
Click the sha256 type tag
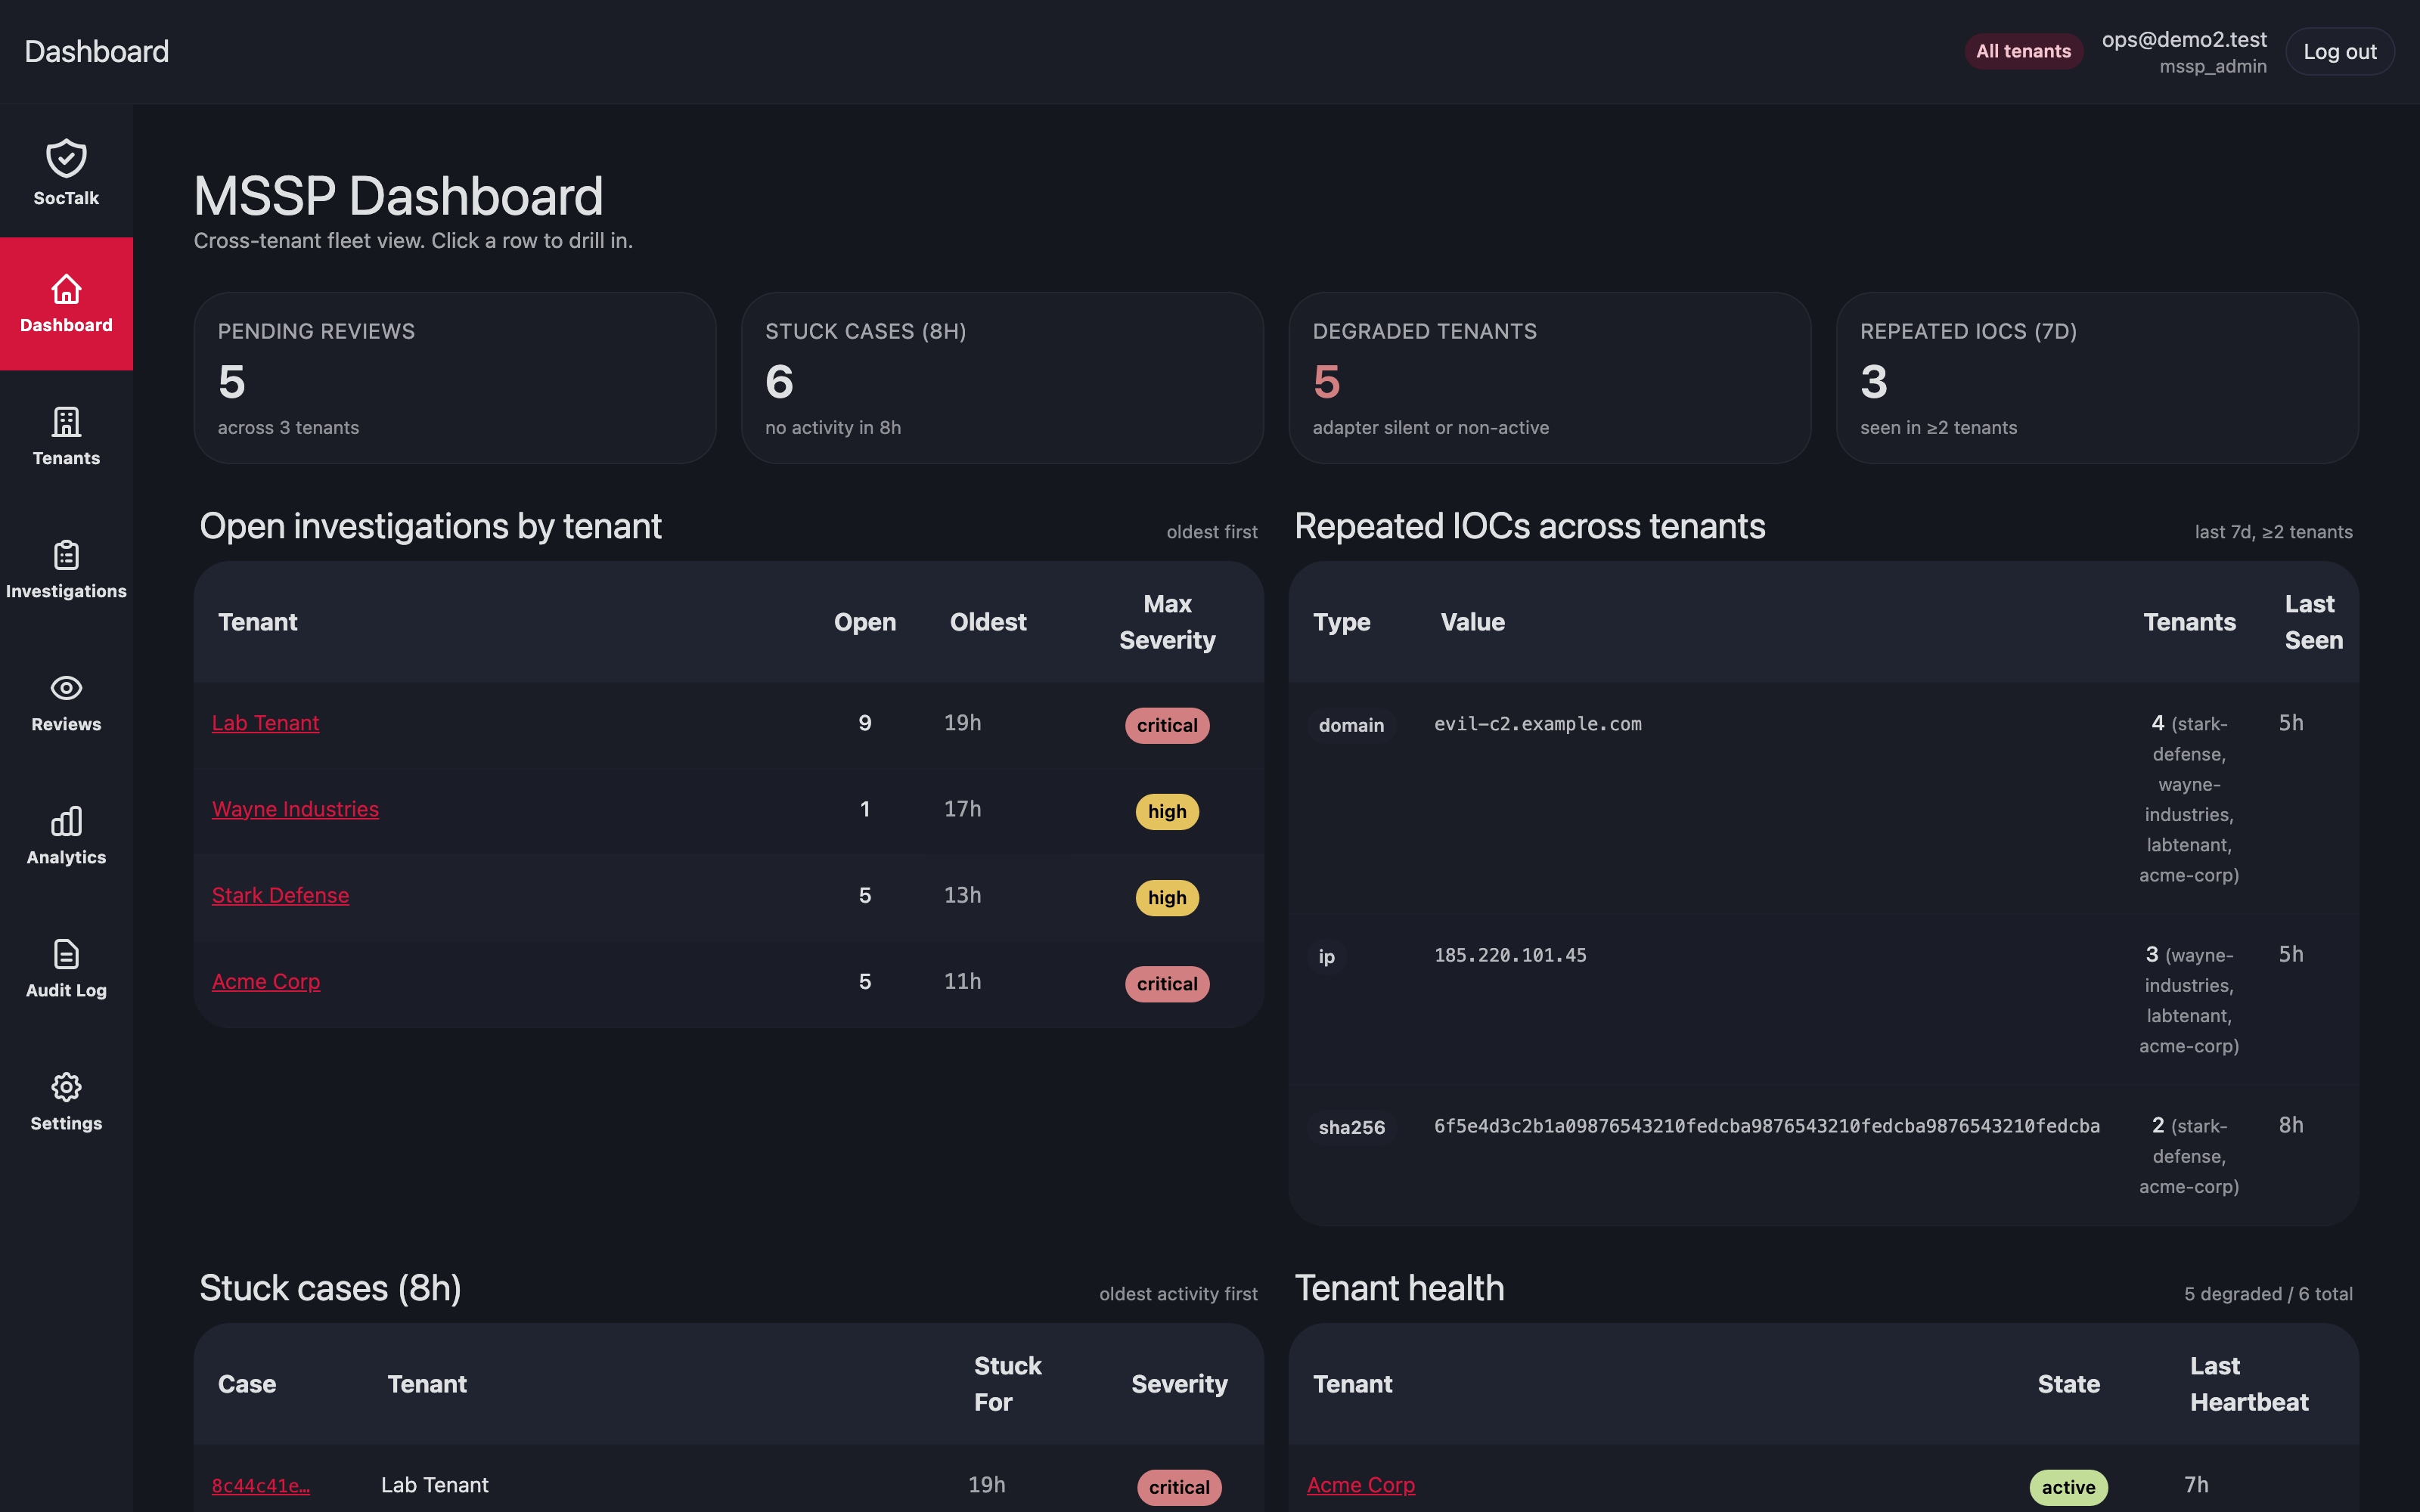pyautogui.click(x=1351, y=1127)
